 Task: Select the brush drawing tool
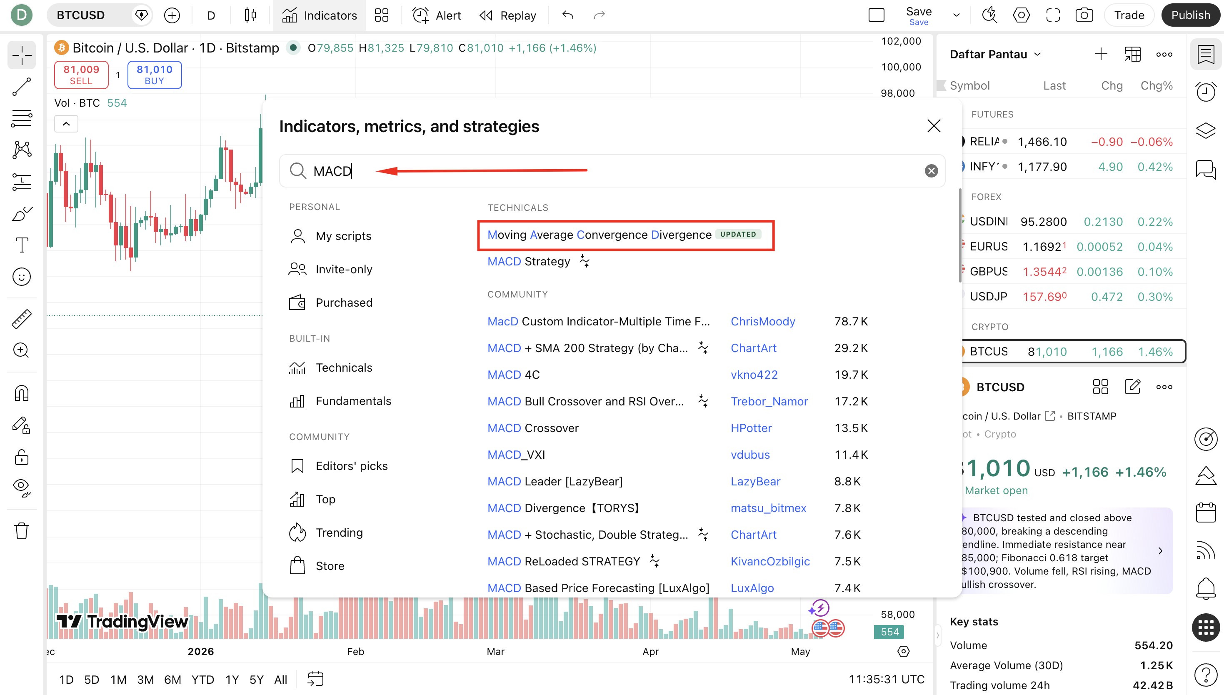(22, 213)
